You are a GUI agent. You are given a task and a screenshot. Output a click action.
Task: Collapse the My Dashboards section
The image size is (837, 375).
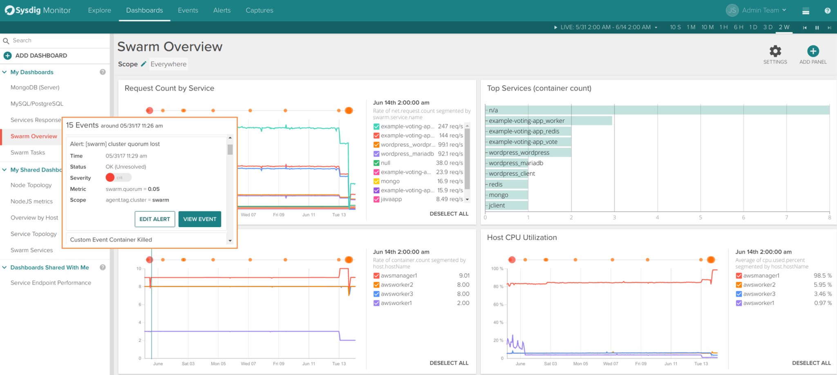coord(4,72)
